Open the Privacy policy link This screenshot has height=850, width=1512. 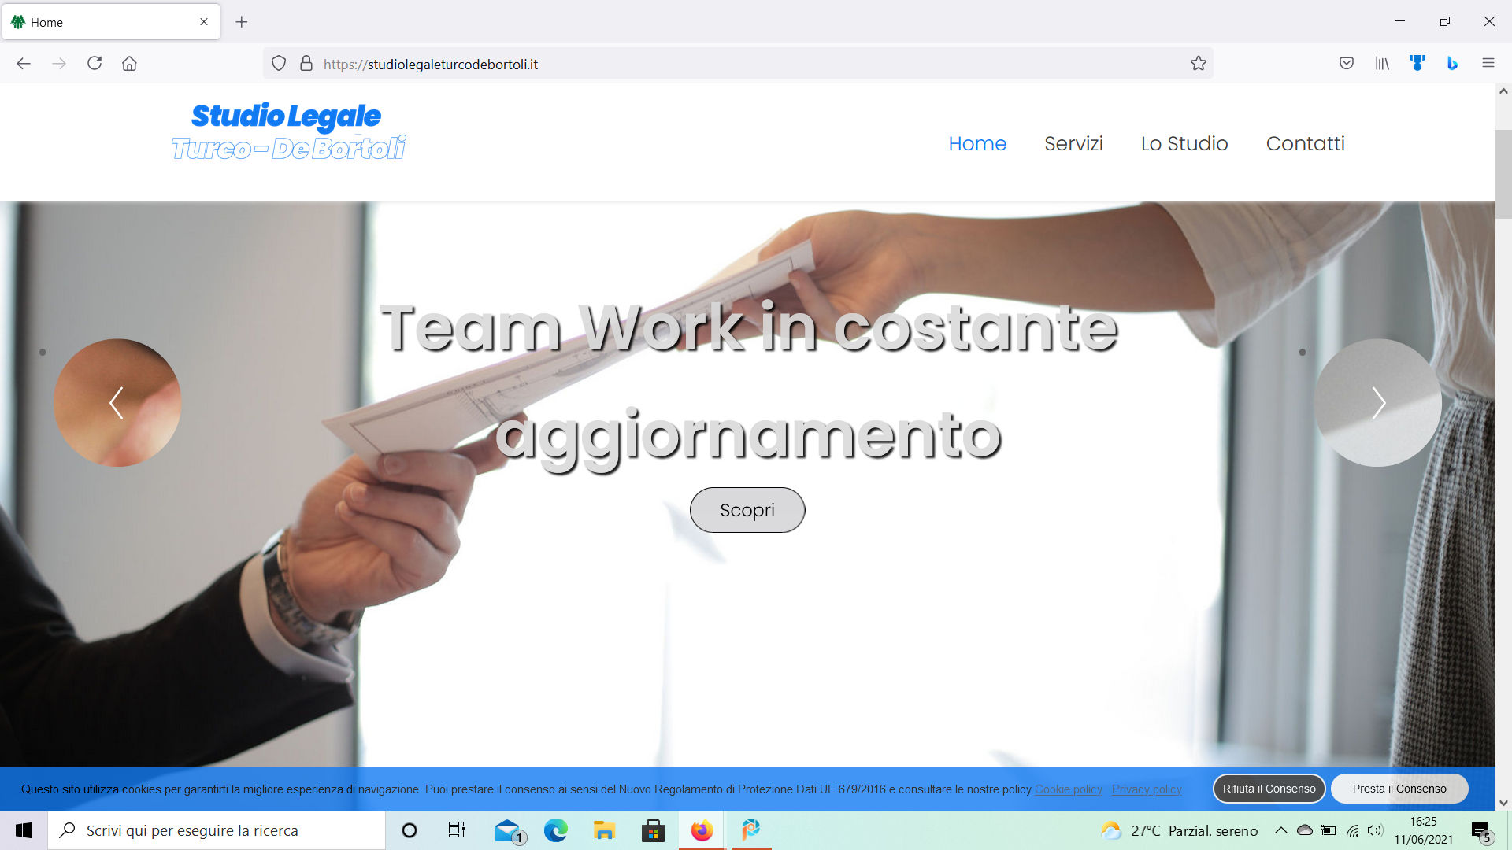(x=1147, y=789)
